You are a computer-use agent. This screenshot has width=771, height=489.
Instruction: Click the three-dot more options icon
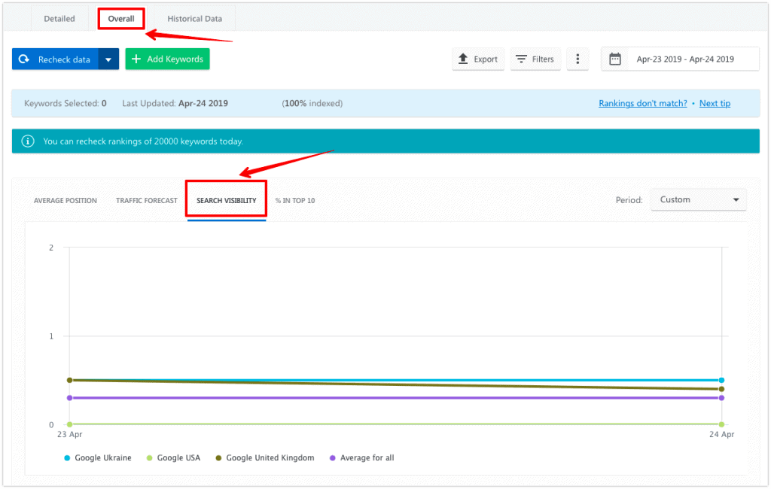coord(577,59)
